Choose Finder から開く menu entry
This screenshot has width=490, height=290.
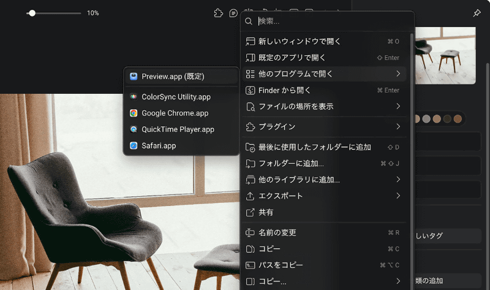click(324, 90)
